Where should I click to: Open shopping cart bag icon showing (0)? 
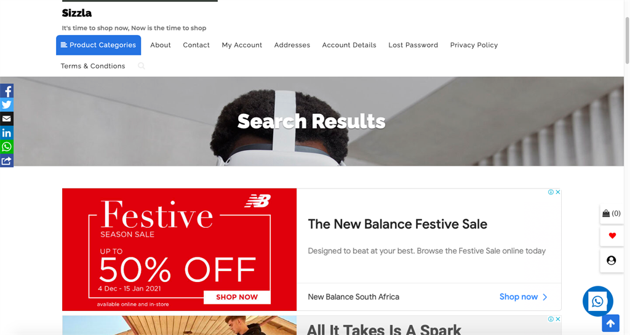tap(612, 214)
